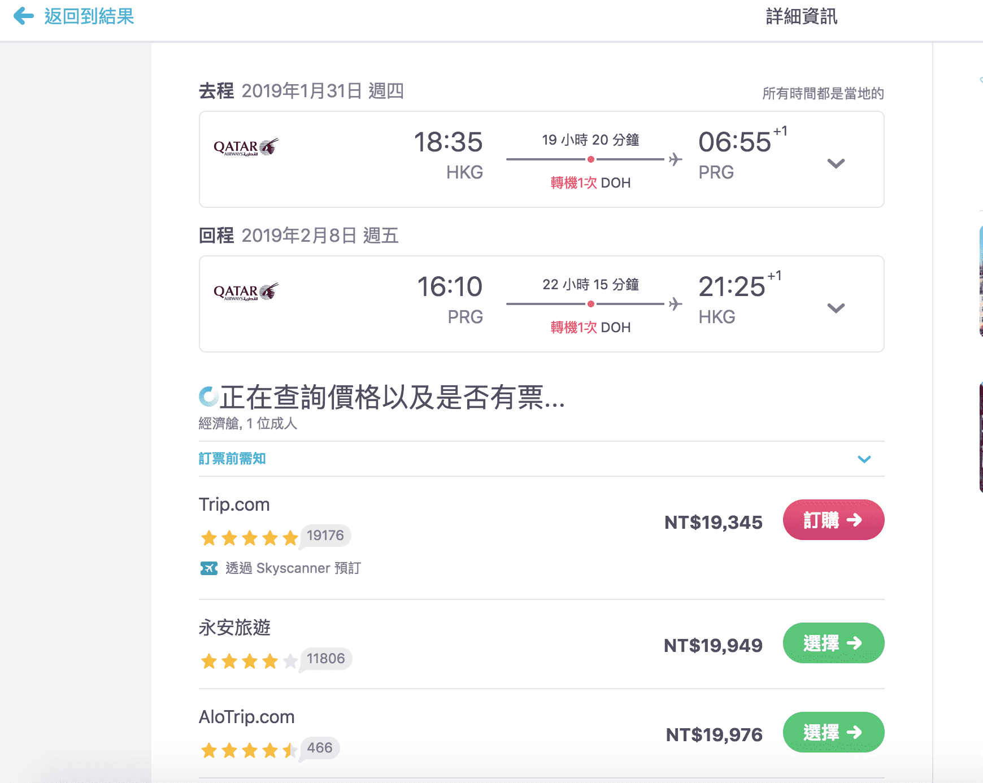Viewport: 983px width, 783px height.
Task: Click outbound arrival time 06:55
Action: [x=734, y=142]
